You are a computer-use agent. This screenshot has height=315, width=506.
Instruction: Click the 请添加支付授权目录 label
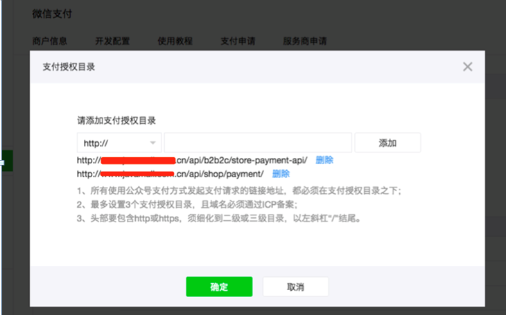point(116,120)
